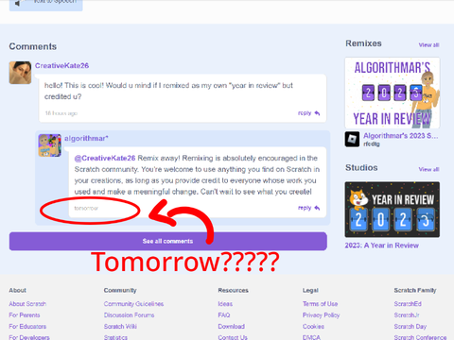This screenshot has width=454, height=340.
Task: Click the Remixes section heading
Action: 363,43
